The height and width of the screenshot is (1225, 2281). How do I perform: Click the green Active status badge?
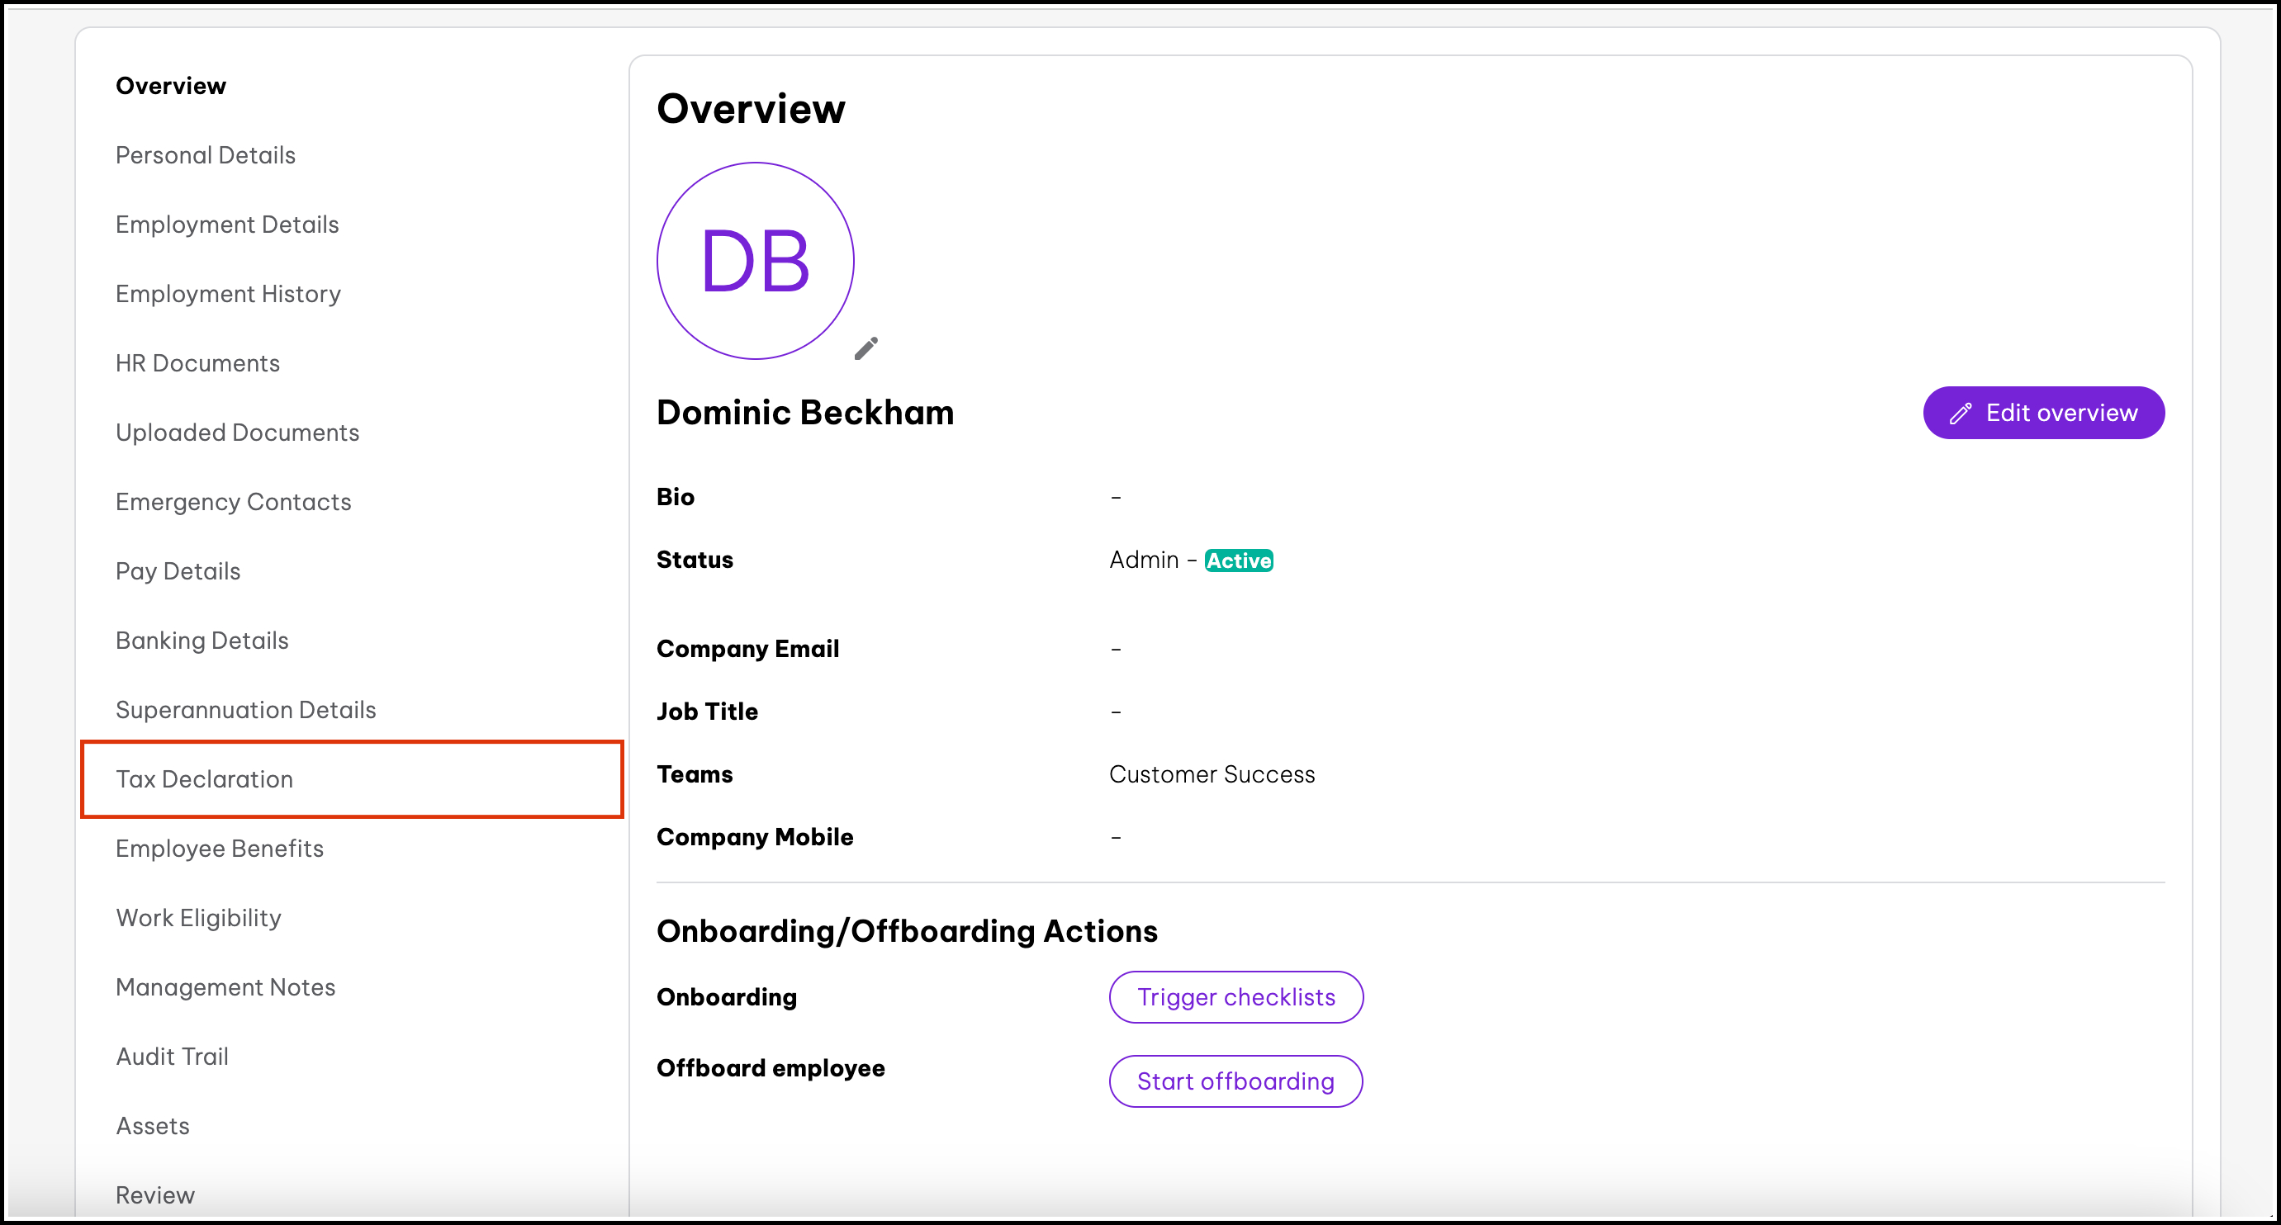1238,560
